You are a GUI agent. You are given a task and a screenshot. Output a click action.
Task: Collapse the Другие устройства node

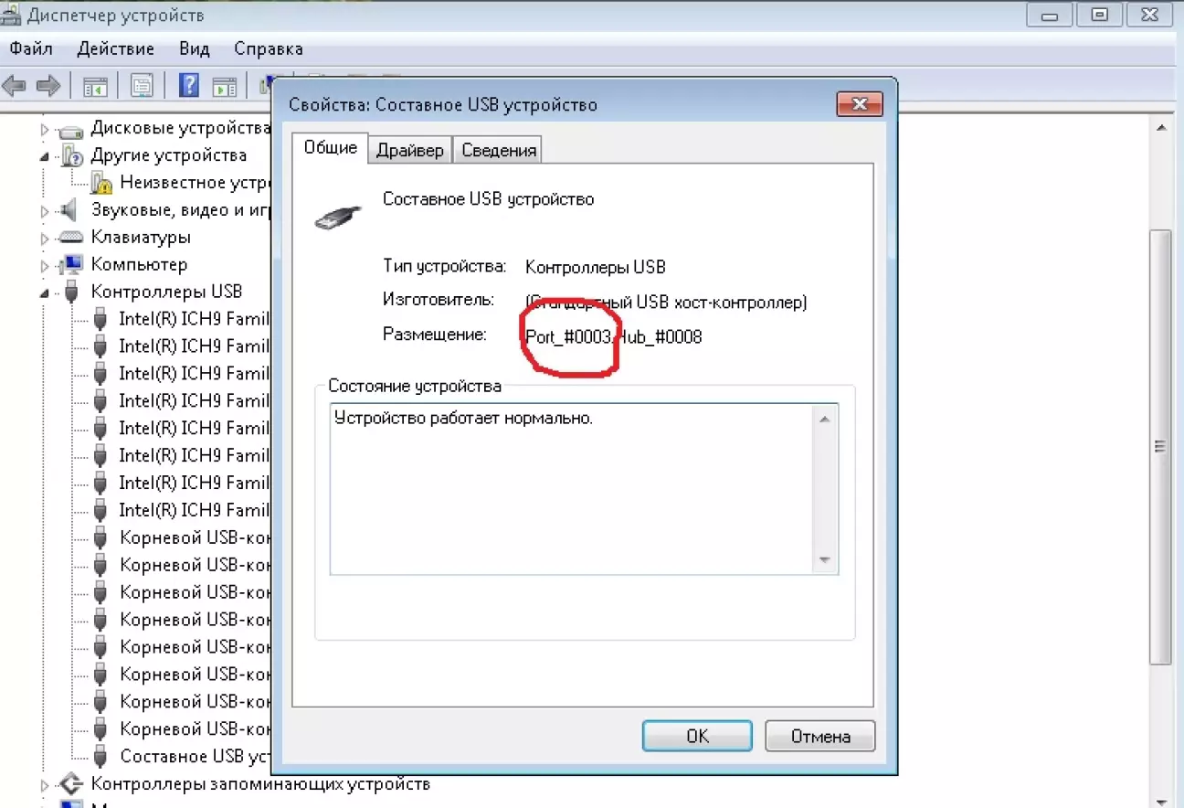[45, 156]
